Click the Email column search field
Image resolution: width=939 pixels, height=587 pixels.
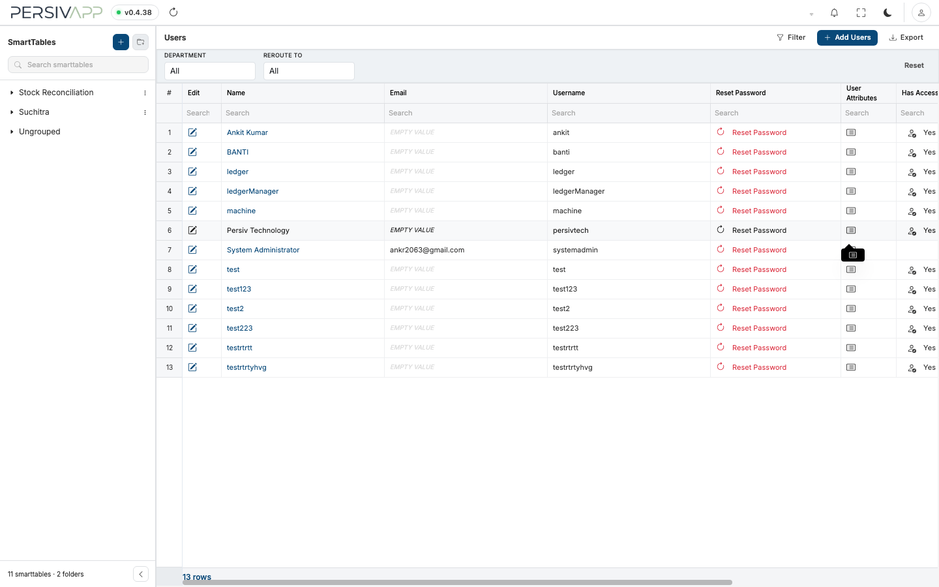466,113
